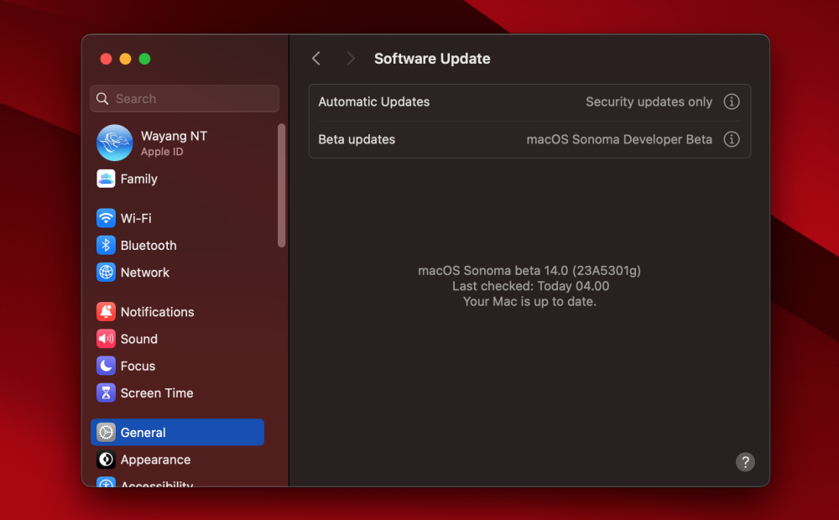Select the Focus moon icon
Viewport: 839px width, 520px height.
click(x=106, y=366)
